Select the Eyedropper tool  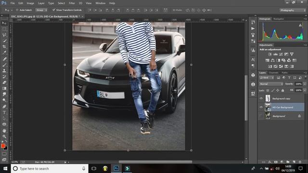(4, 52)
